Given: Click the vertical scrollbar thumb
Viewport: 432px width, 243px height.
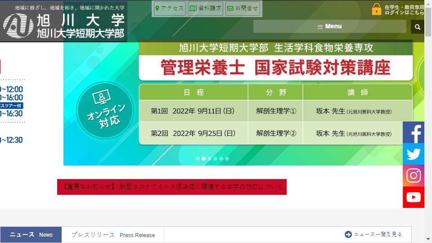Looking at the screenshot, I should tap(428, 22).
